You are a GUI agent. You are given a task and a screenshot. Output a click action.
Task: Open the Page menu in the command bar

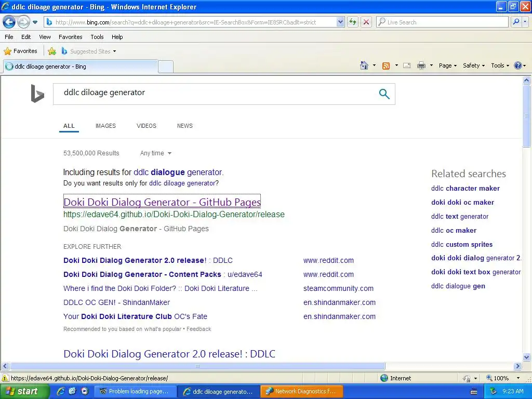click(x=447, y=65)
